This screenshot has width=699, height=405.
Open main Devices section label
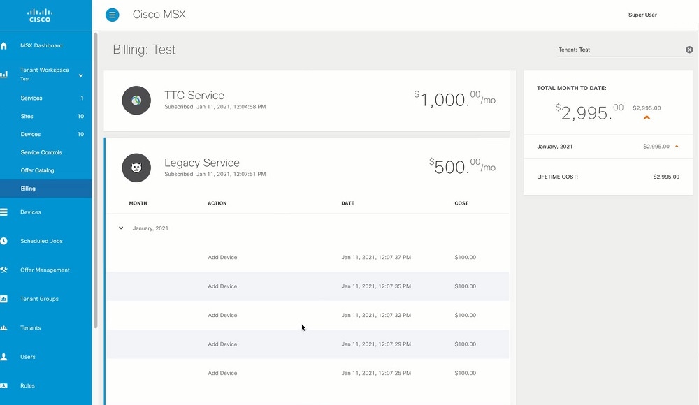(30, 212)
